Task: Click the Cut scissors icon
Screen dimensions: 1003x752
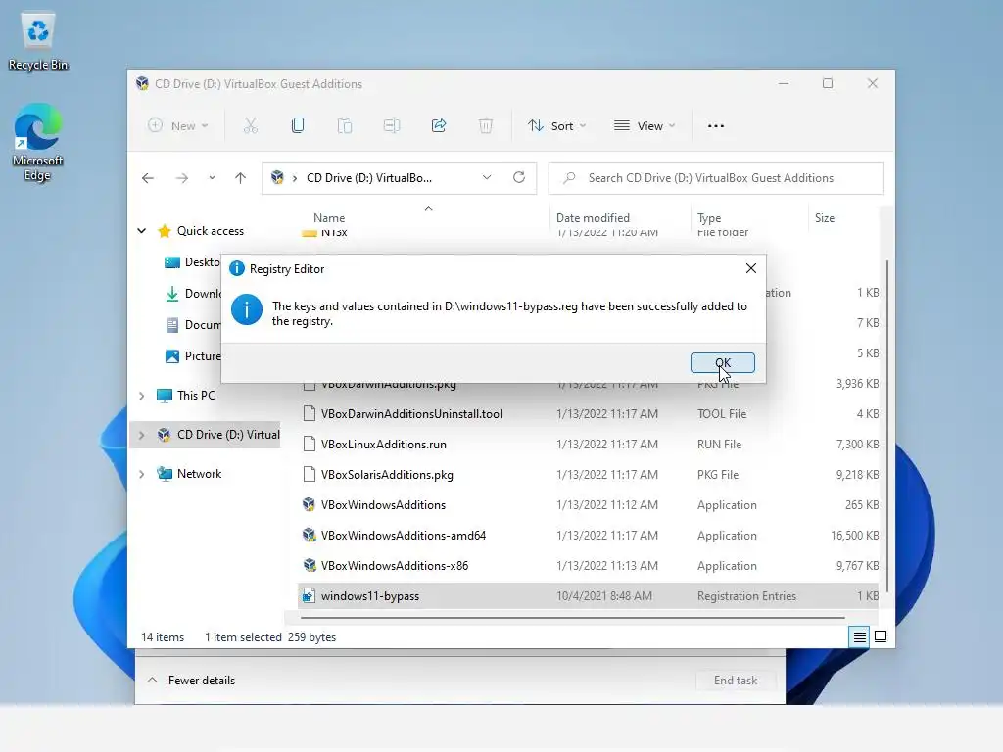Action: coord(250,126)
